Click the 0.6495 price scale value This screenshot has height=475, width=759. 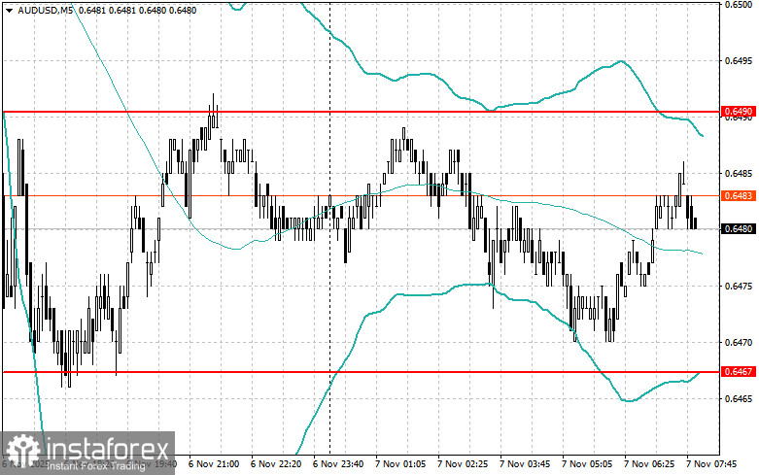(x=739, y=61)
